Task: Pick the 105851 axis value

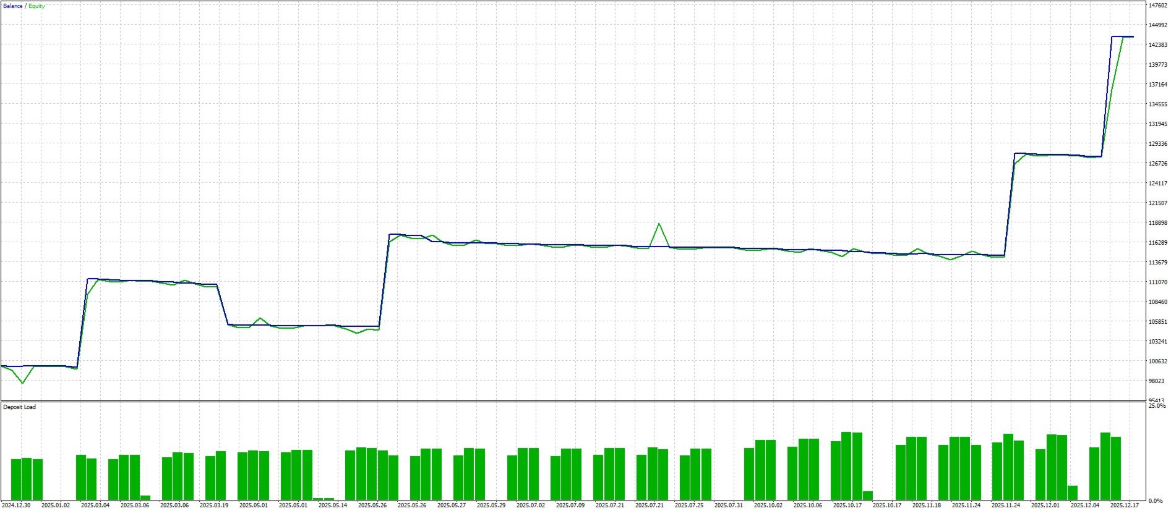Action: point(1157,322)
